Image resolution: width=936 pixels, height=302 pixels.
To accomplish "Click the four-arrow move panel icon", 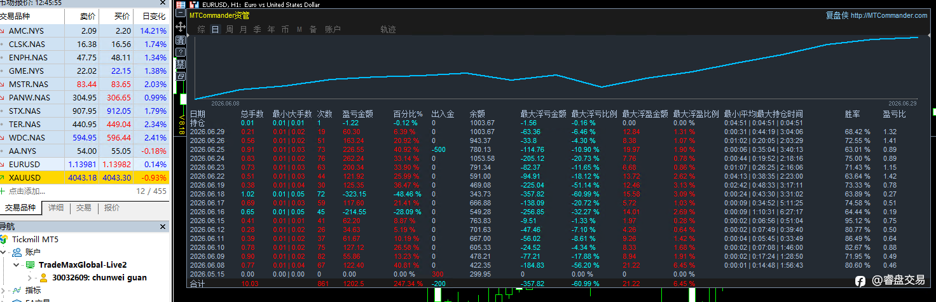I will pyautogui.click(x=181, y=27).
